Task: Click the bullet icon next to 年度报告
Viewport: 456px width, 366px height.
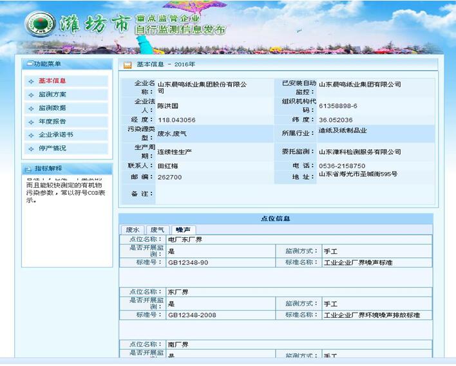Action: pos(31,122)
